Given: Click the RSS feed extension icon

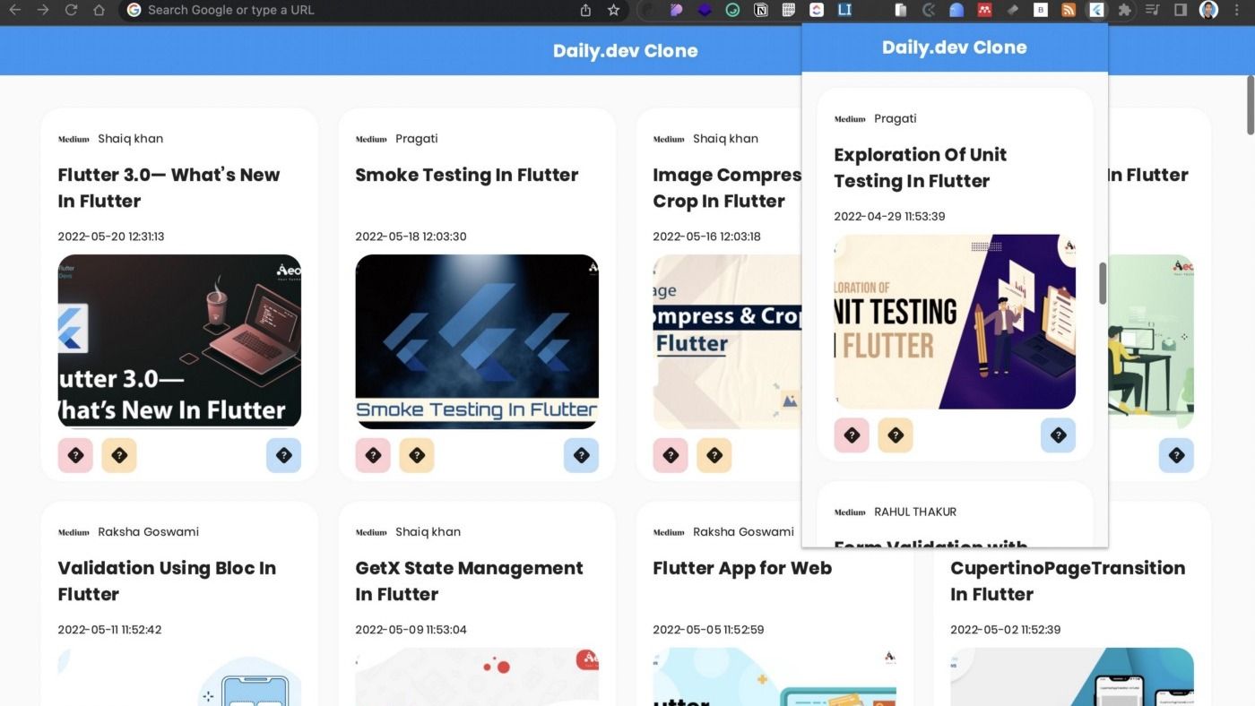Looking at the screenshot, I should tap(1069, 10).
